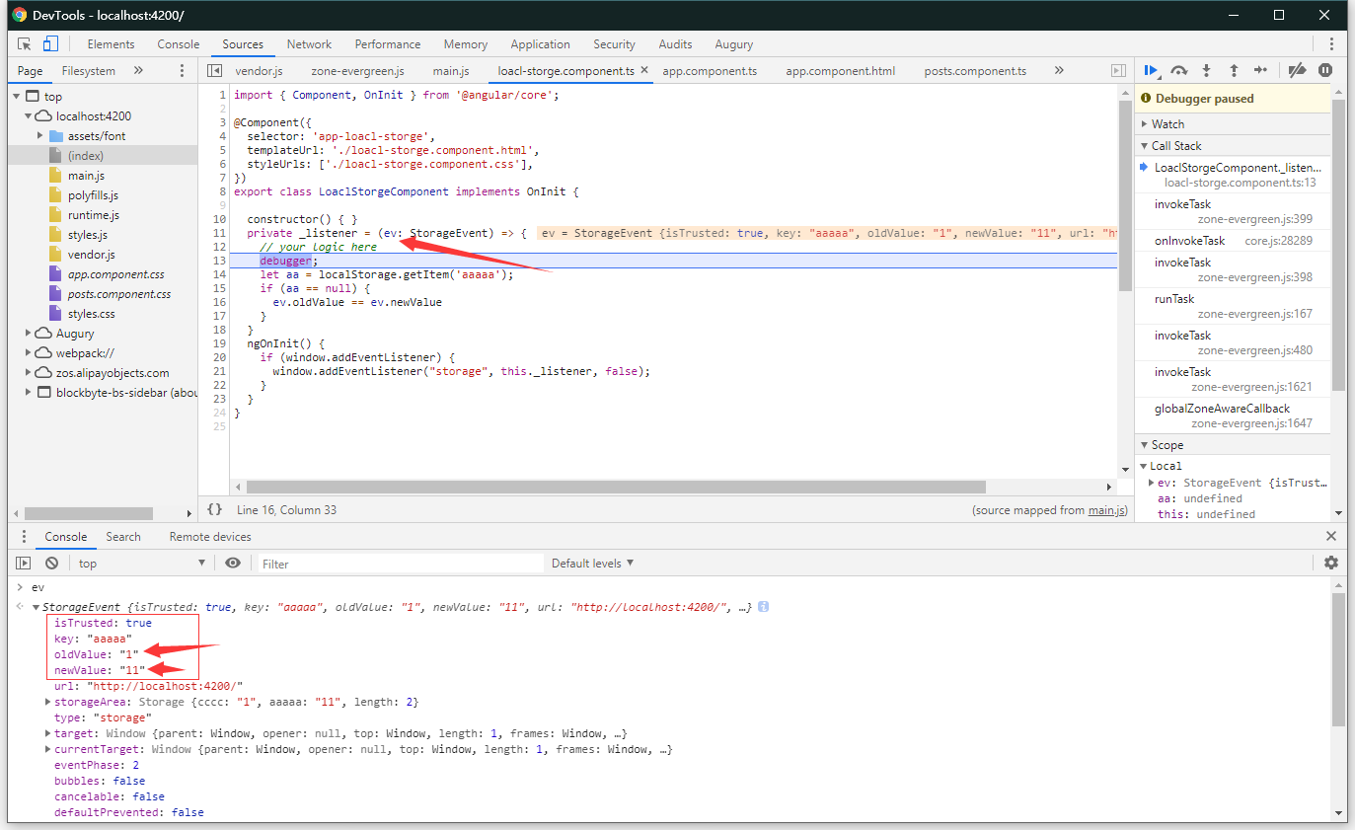This screenshot has width=1355, height=830.
Task: Step into next function call
Action: (1206, 70)
